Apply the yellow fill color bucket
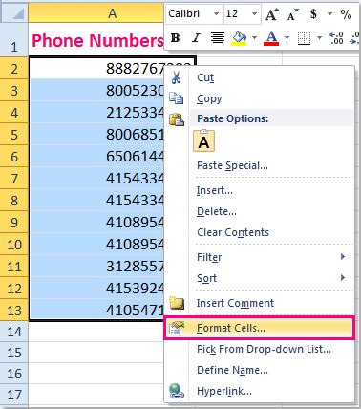Image resolution: width=361 pixels, height=409 pixels. point(240,38)
